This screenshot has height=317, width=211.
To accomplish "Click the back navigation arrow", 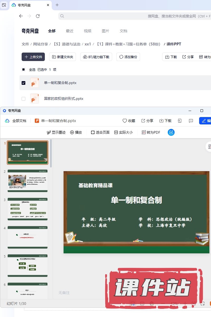I will (21, 16).
